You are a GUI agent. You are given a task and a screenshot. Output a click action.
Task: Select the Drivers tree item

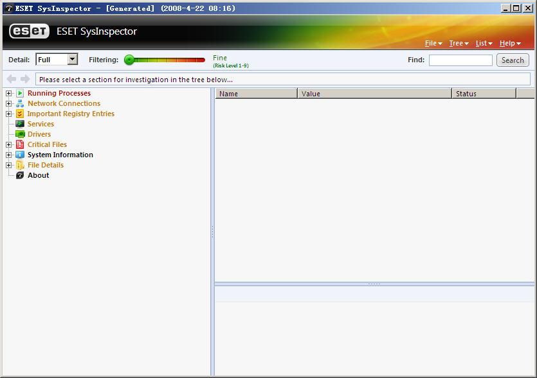[39, 134]
